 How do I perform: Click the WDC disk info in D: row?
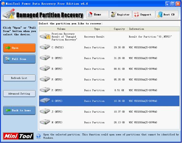tap(143, 58)
